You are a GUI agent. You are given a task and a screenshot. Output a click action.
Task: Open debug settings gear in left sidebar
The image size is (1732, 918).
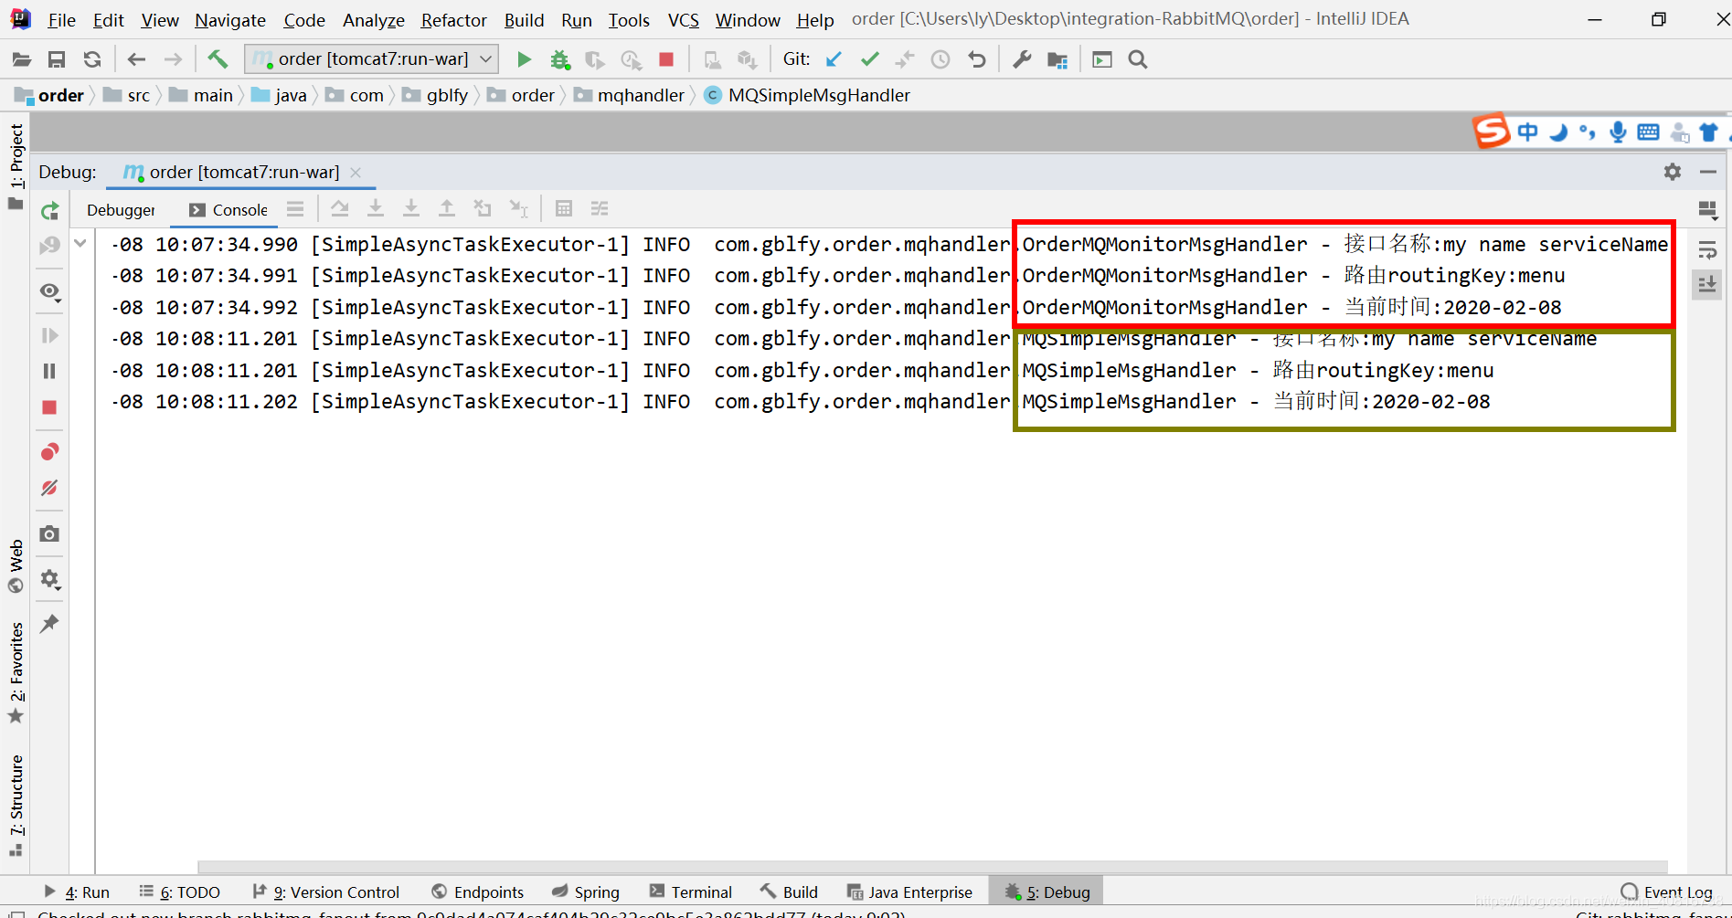pyautogui.click(x=50, y=579)
